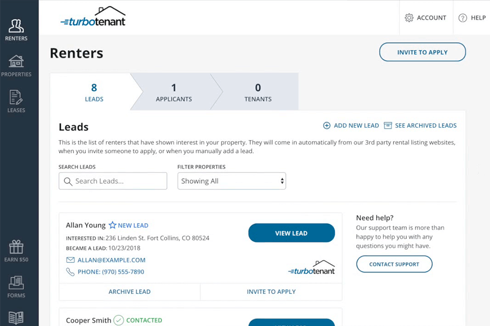Image resolution: width=490 pixels, height=326 pixels.
Task: Switch to the Tenants tab
Action: [258, 92]
